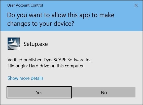Allow changes with the Yes button
The width and height of the screenshot is (143, 105).
pyautogui.click(x=39, y=92)
